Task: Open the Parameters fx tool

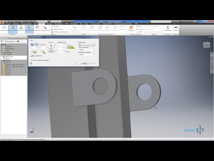Action: click(x=168, y=28)
